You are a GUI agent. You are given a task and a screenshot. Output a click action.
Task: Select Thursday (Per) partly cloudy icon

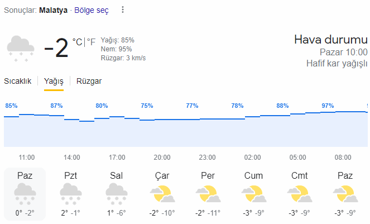coord(208,194)
